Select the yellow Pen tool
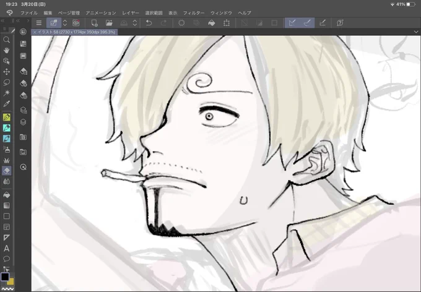This screenshot has height=292, width=421. pyautogui.click(x=6, y=118)
